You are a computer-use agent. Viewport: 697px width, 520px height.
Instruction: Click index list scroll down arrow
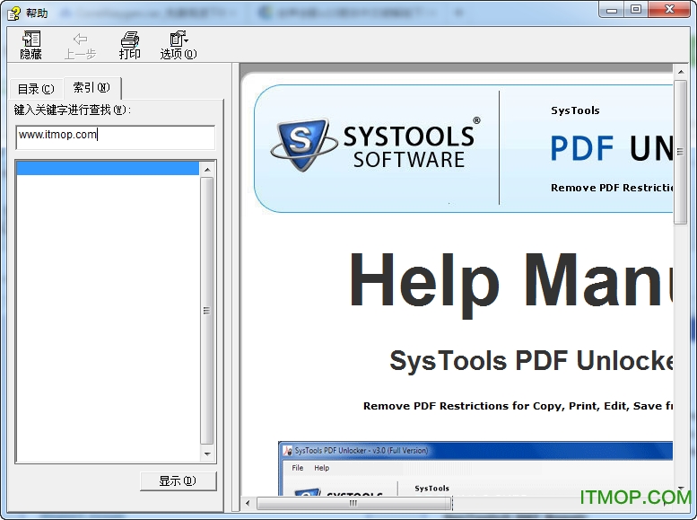click(207, 454)
